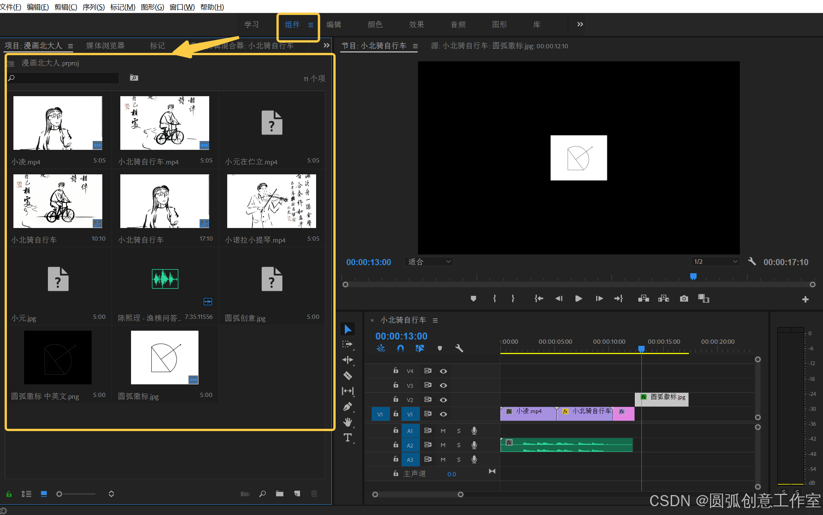
Task: Select the Razor tool in the toolbar
Action: pyautogui.click(x=348, y=376)
